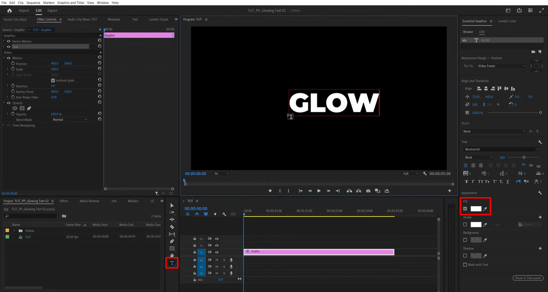Open Program monitor settings wrench
The image size is (548, 292).
[x=425, y=174]
